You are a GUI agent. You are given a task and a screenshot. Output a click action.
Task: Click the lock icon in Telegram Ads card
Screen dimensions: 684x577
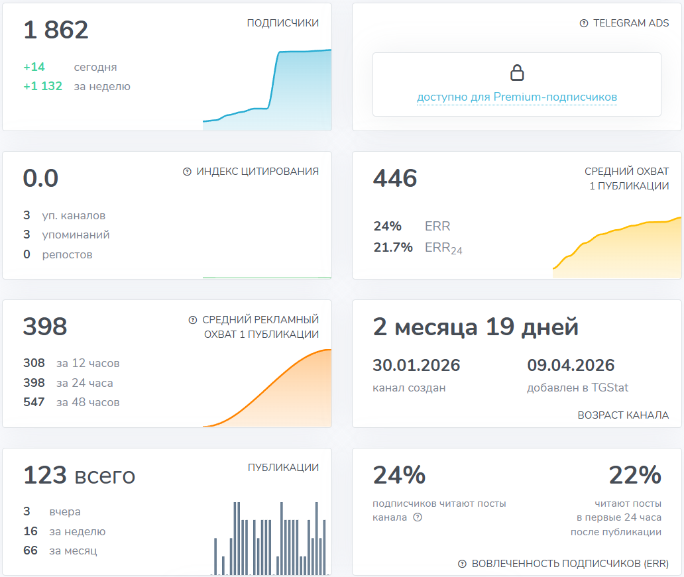pos(517,72)
